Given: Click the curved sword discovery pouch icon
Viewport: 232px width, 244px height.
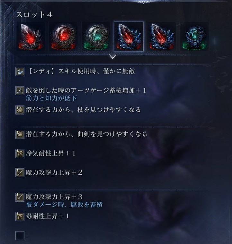Looking at the screenshot, I should tap(20, 134).
